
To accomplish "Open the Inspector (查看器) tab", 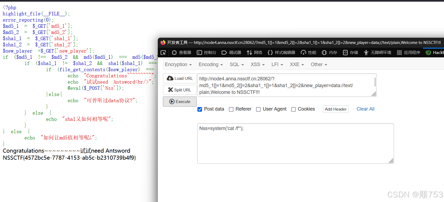I will [182, 53].
